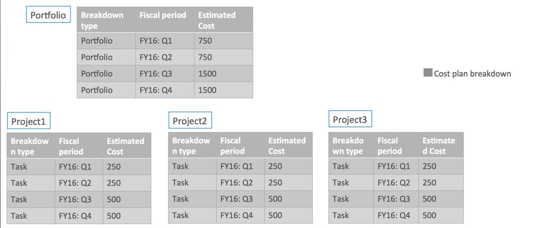
Task: Click Project2 Q1 cost value 250
Action: (288, 166)
